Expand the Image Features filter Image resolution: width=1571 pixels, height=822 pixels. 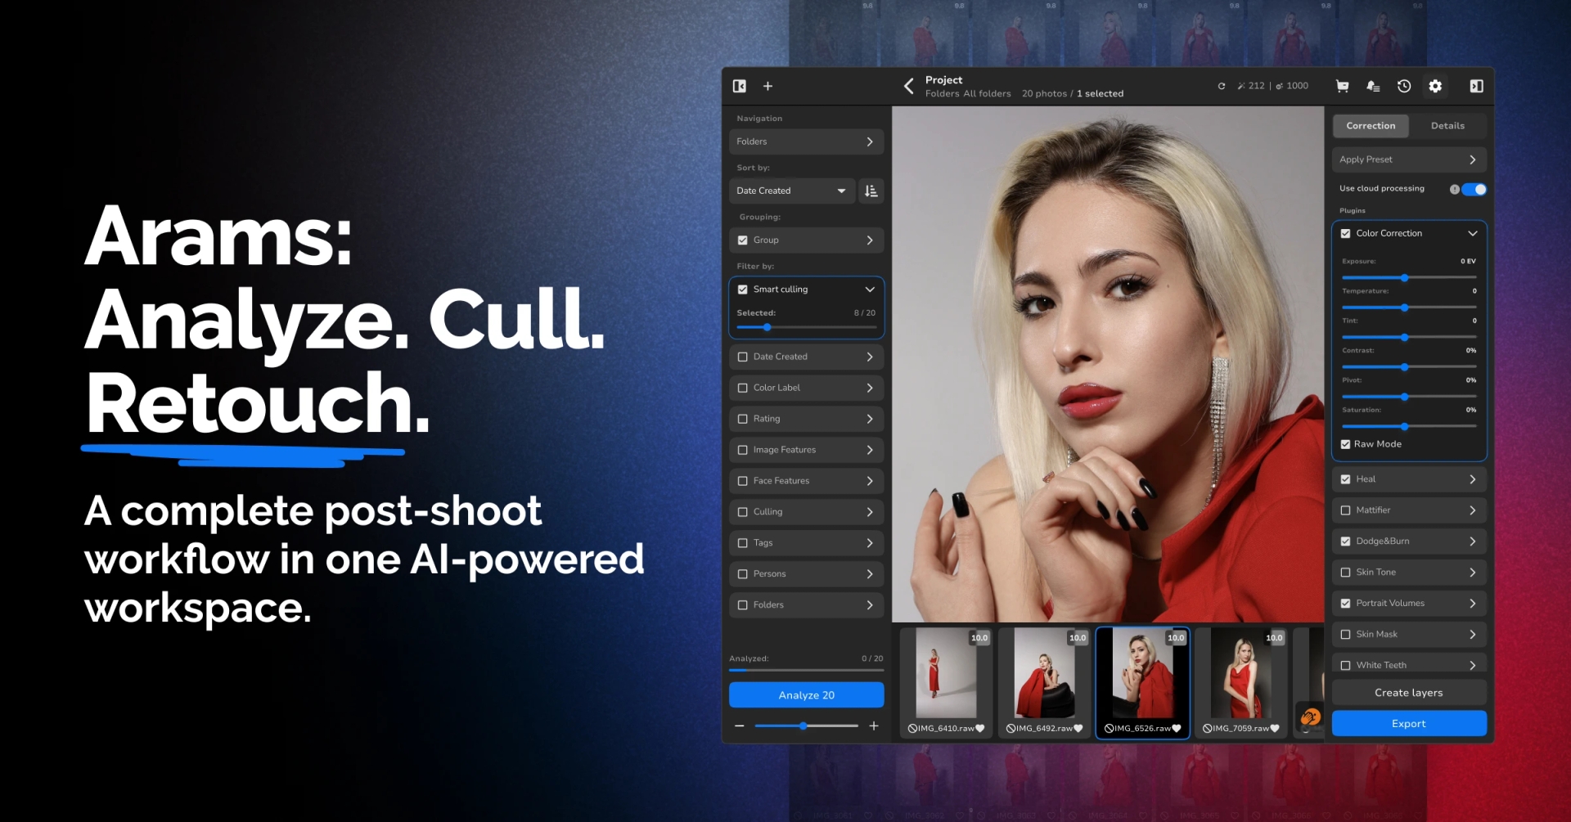click(806, 450)
